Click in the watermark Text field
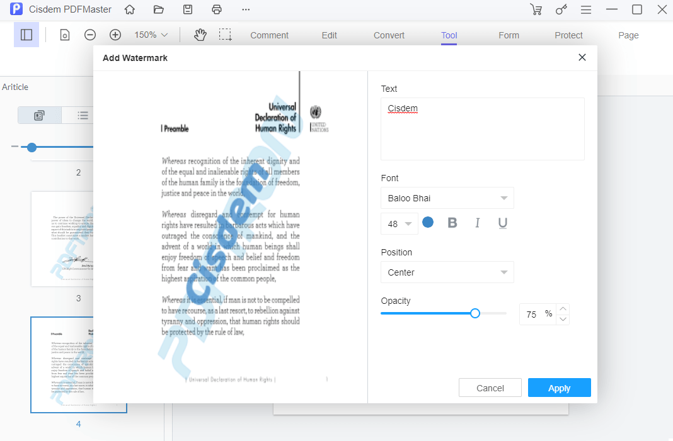 483,129
